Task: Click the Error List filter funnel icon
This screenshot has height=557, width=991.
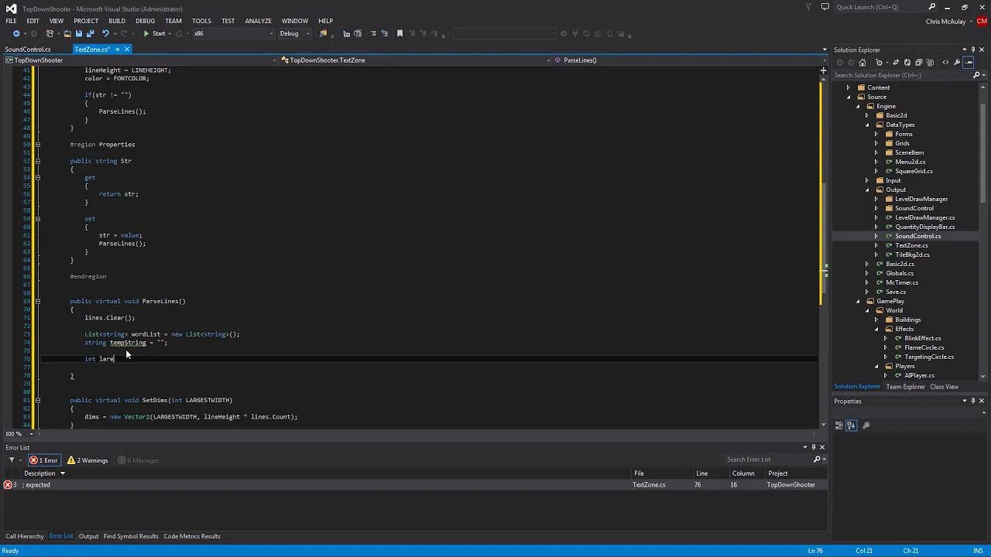Action: click(12, 460)
